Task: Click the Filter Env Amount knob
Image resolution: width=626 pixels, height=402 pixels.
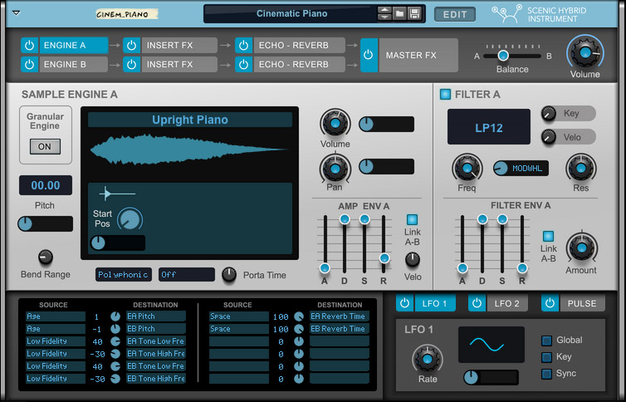Action: tap(582, 248)
